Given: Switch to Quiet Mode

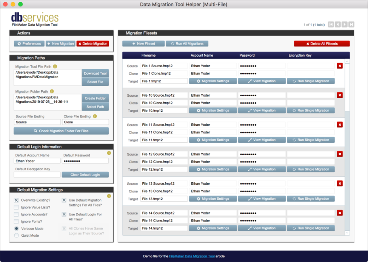Looking at the screenshot, I should 16,235.
